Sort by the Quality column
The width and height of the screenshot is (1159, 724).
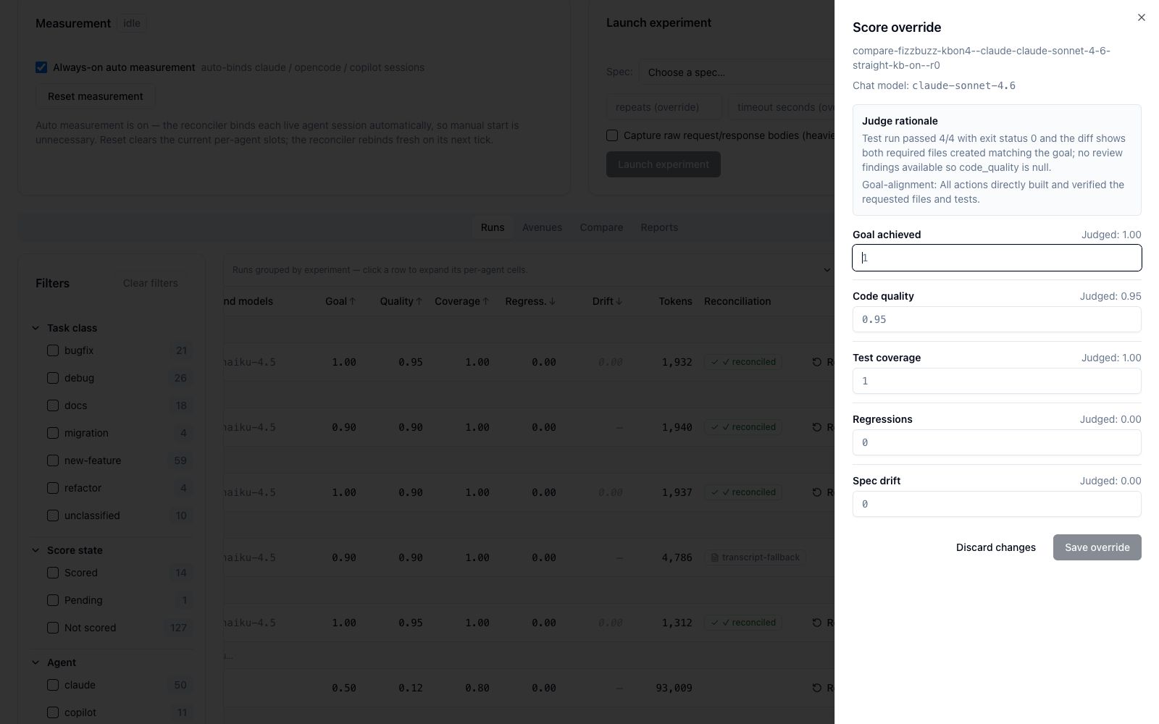click(401, 301)
